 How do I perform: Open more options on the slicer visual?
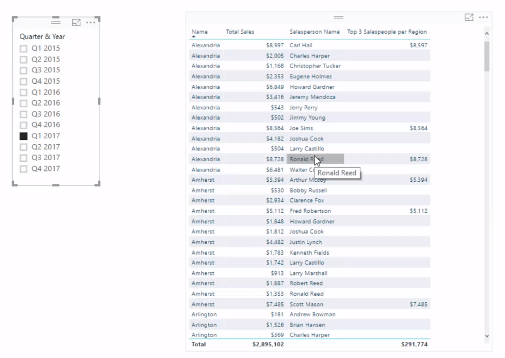[x=91, y=22]
